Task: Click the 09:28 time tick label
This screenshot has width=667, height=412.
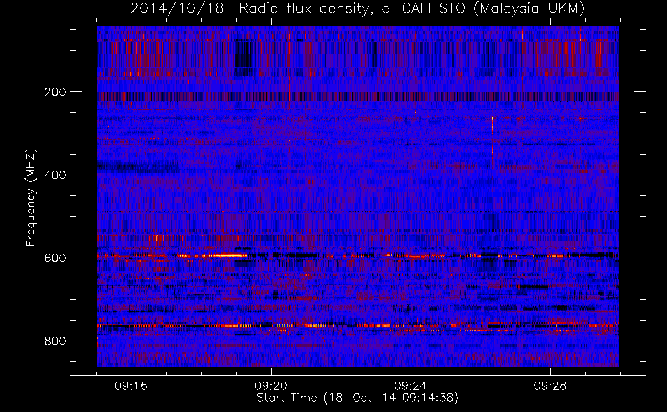Action: (x=550, y=386)
